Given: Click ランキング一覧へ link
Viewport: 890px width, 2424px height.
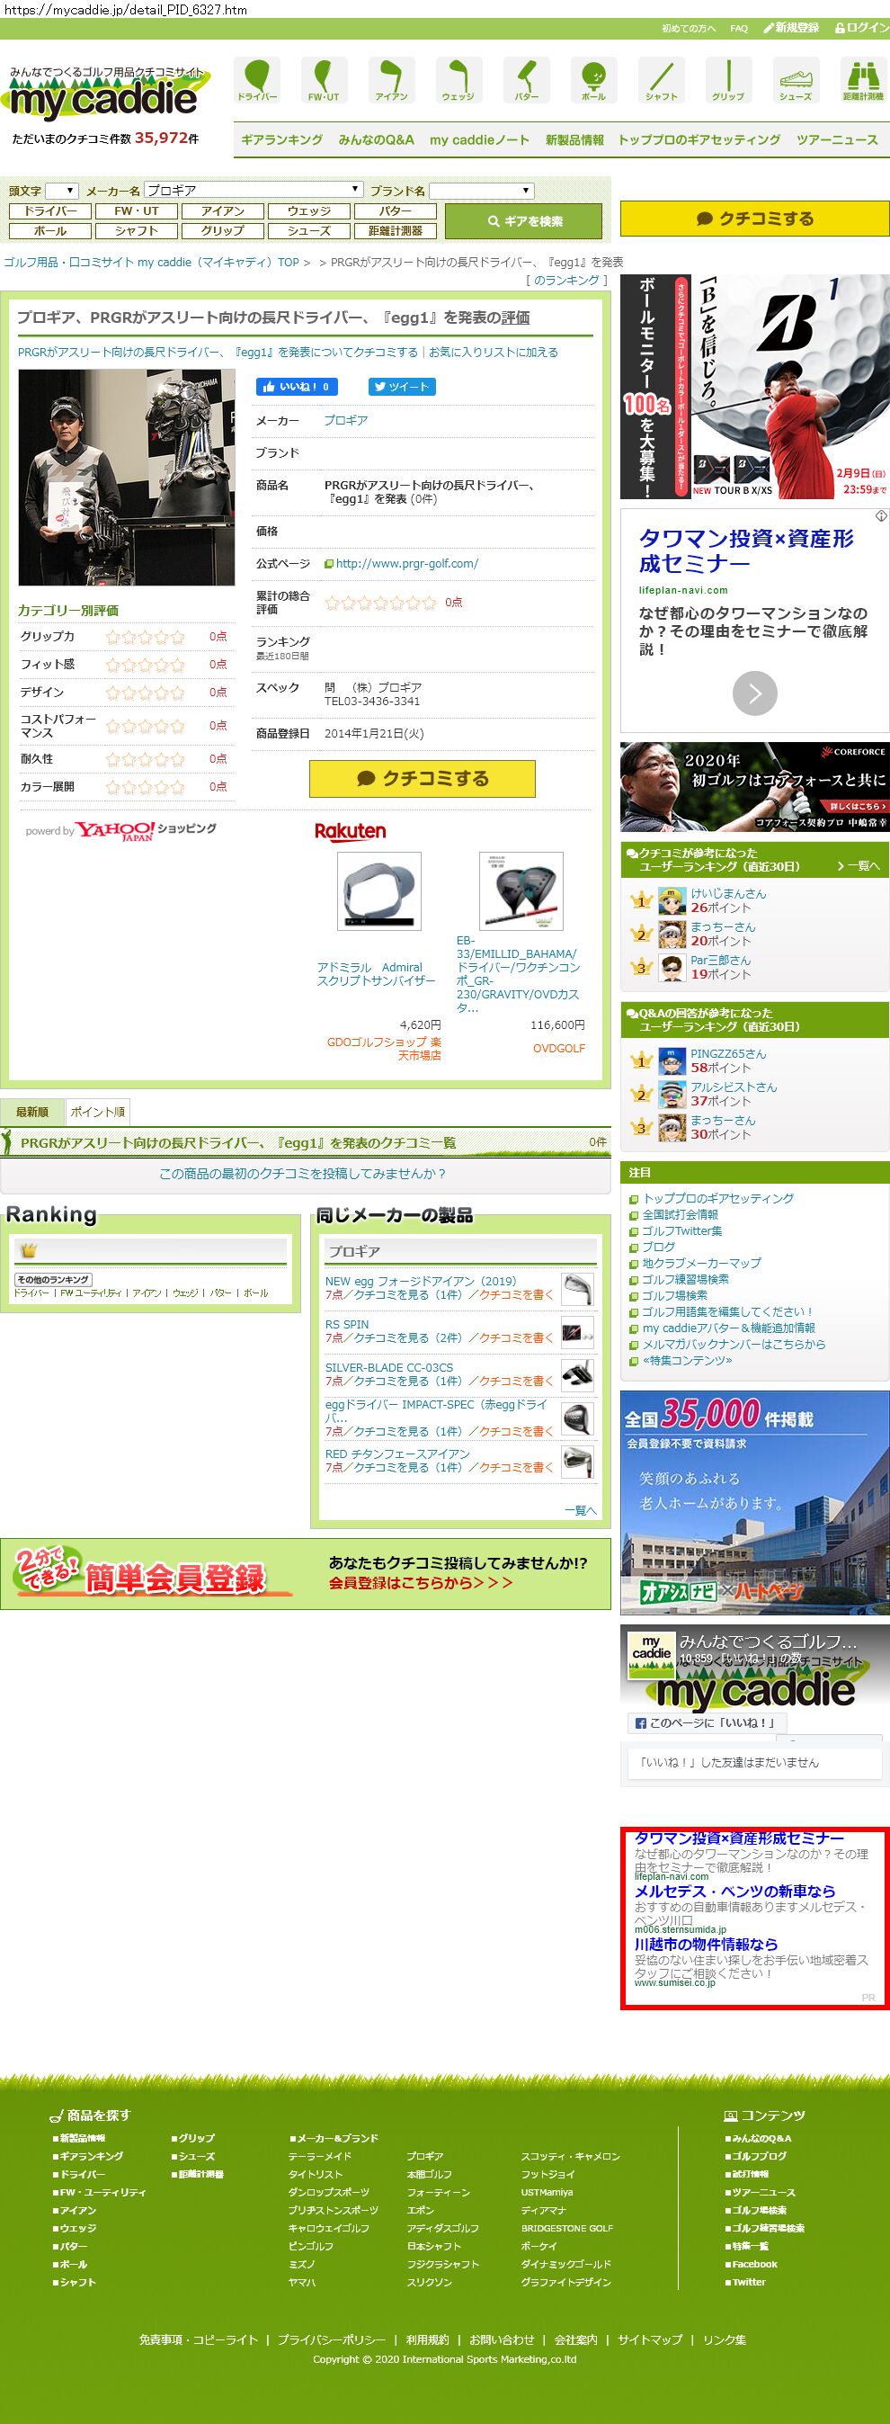Looking at the screenshot, I should (x=858, y=867).
